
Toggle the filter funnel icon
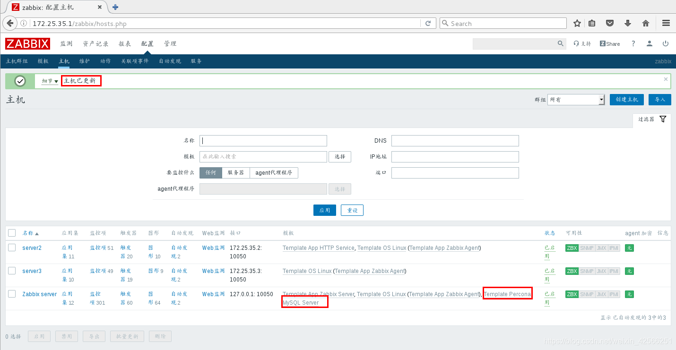(x=663, y=119)
